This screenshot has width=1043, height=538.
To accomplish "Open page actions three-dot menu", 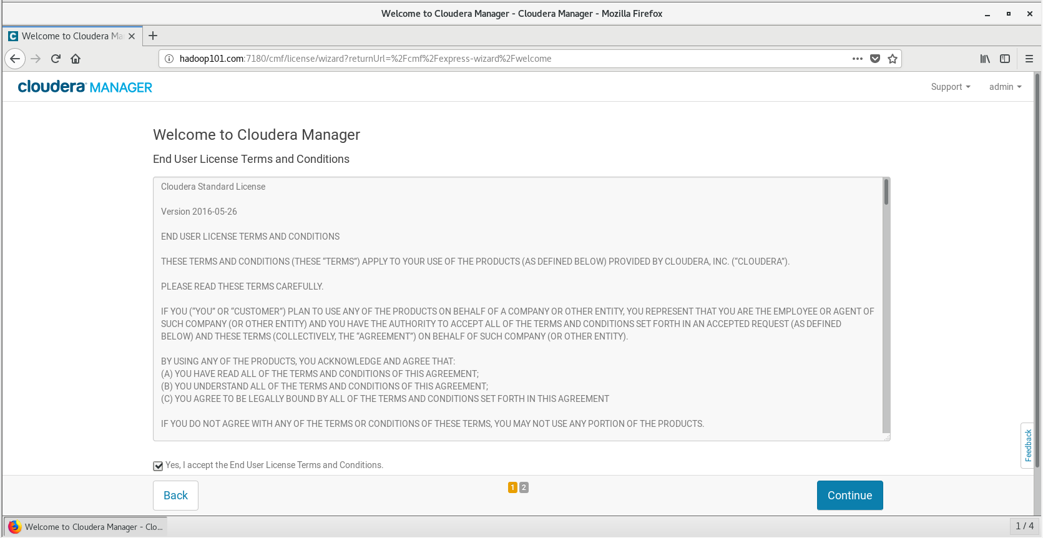I will point(858,59).
